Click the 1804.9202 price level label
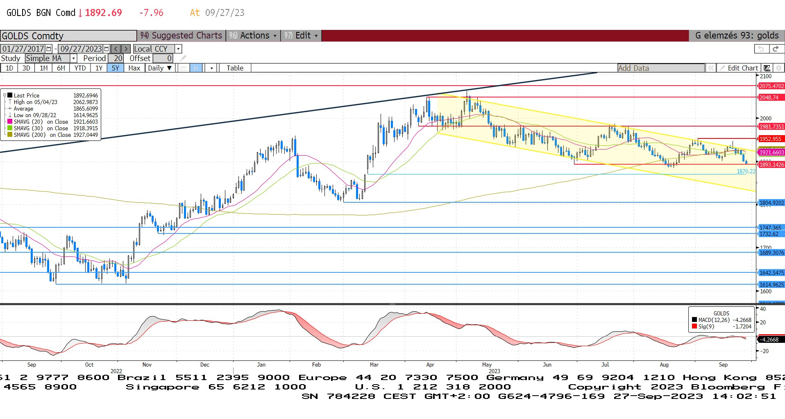 (771, 203)
